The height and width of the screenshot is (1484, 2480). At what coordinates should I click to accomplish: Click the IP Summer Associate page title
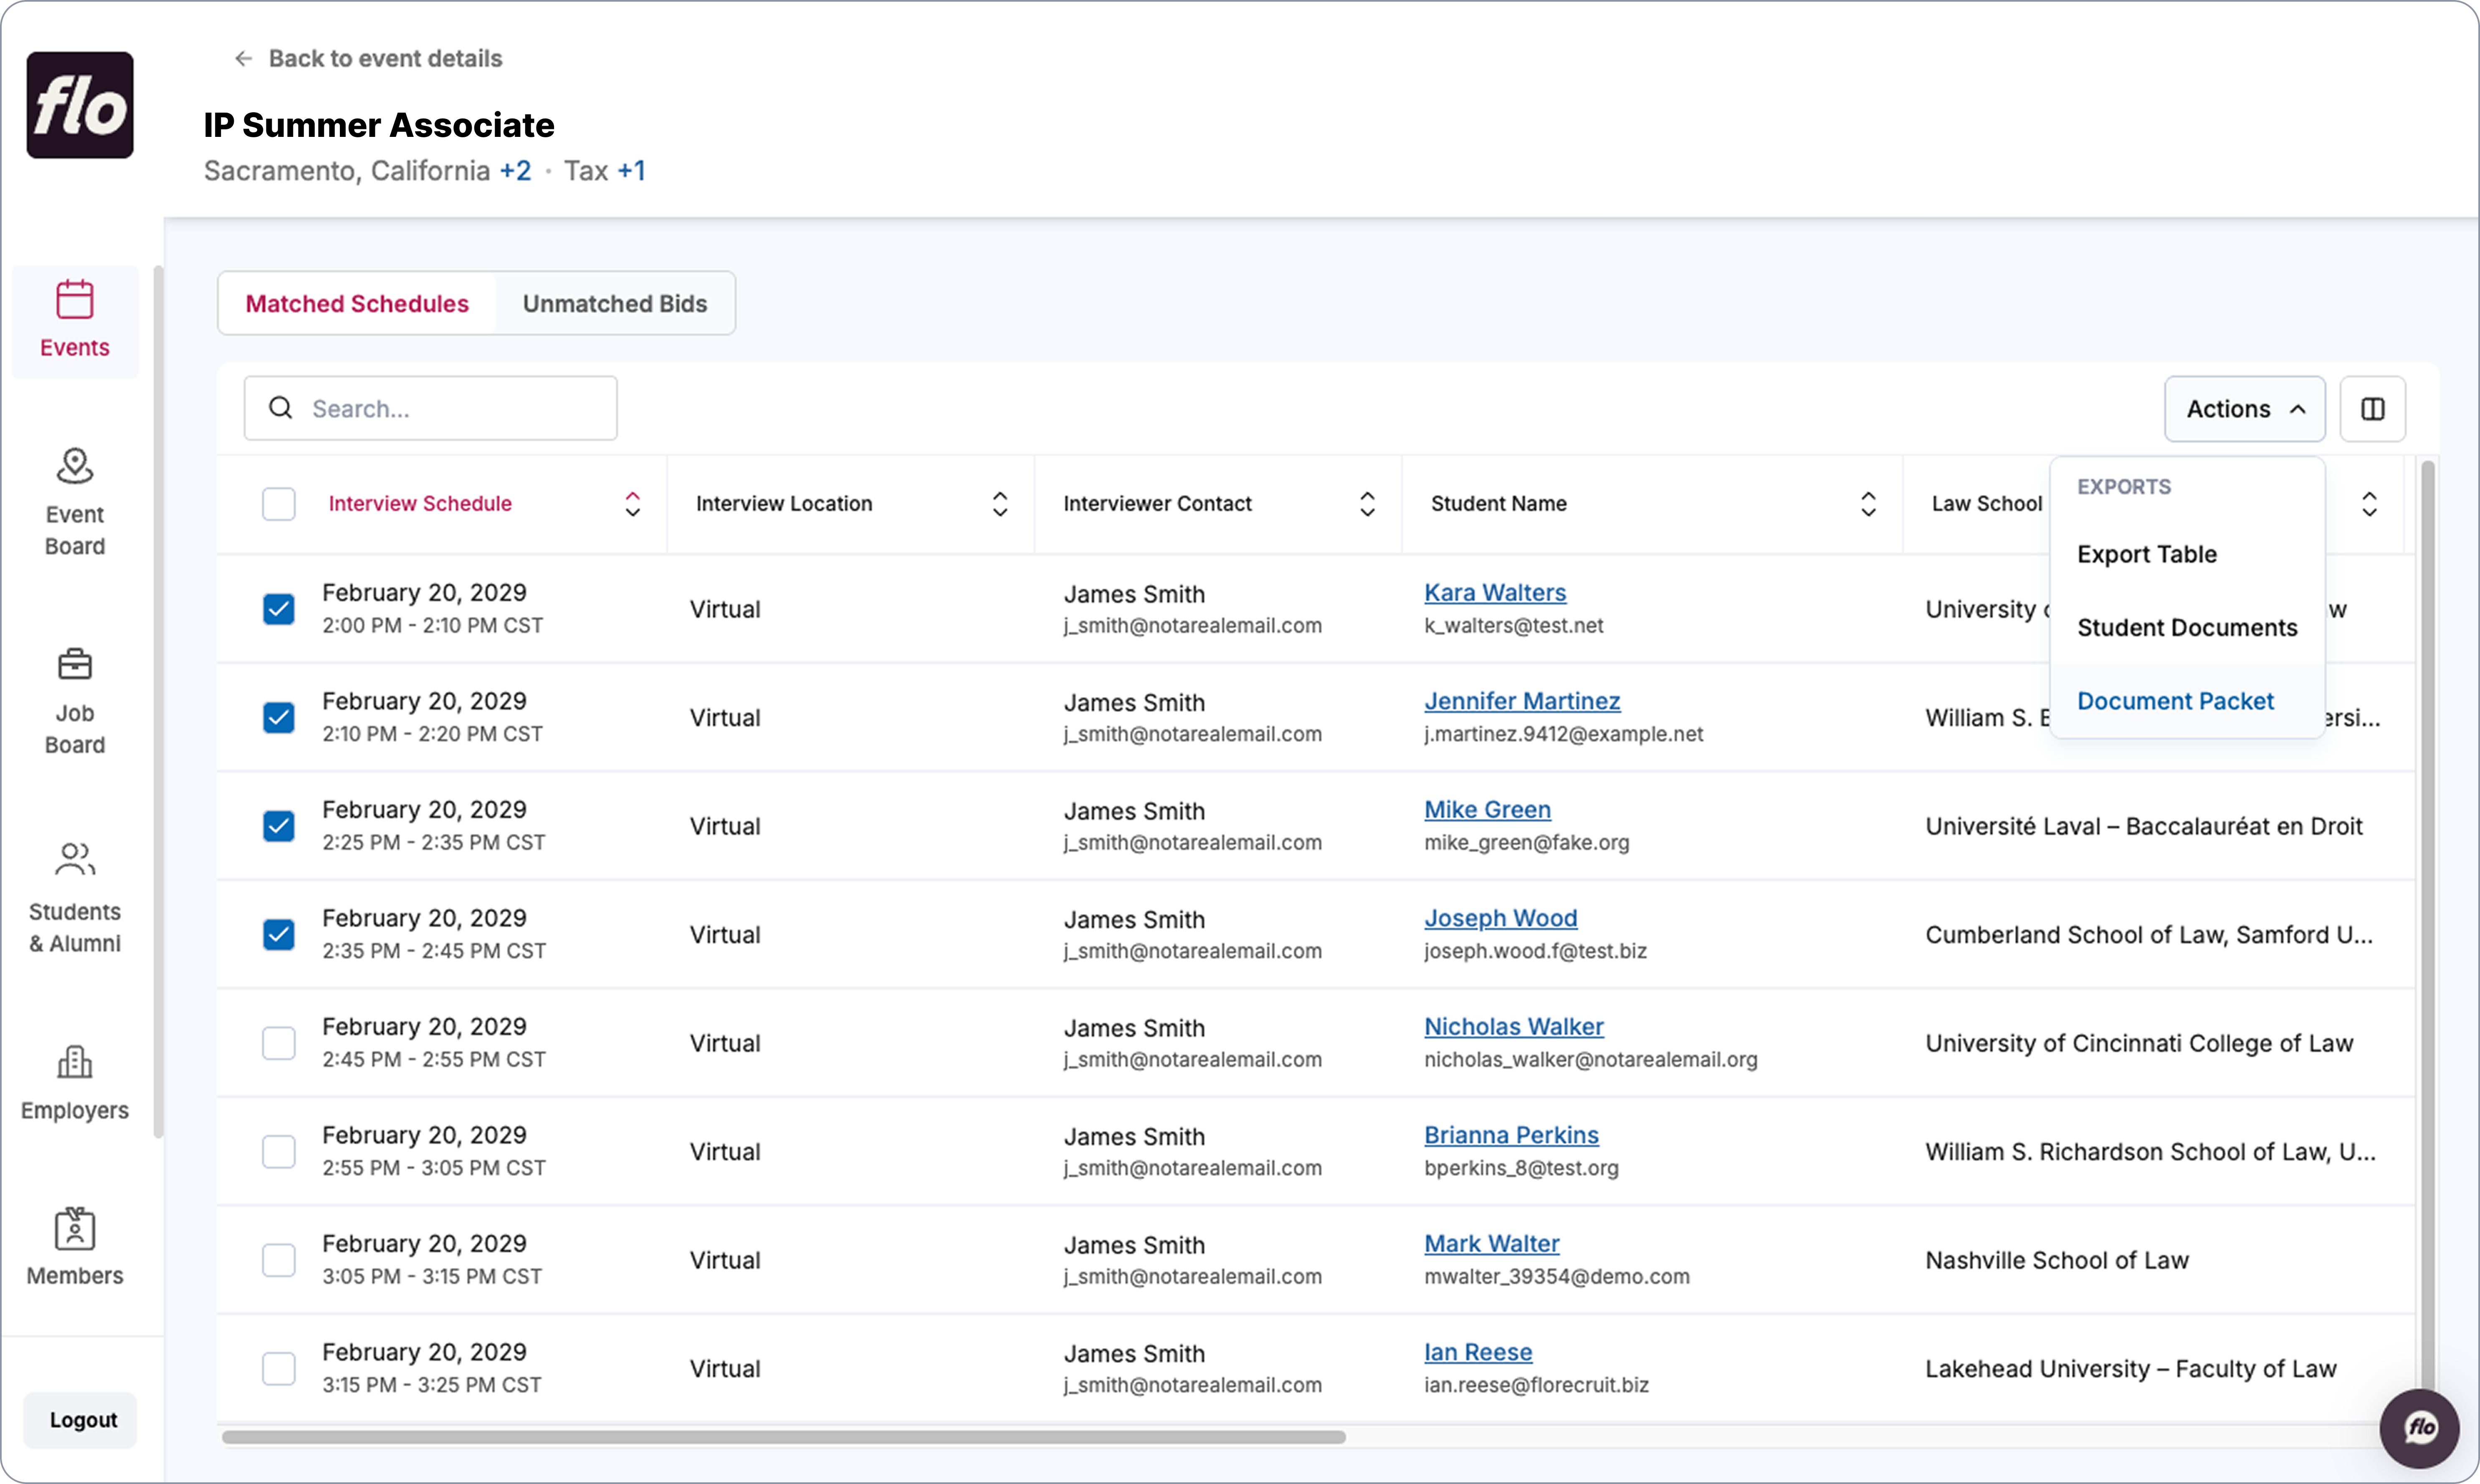tap(379, 125)
